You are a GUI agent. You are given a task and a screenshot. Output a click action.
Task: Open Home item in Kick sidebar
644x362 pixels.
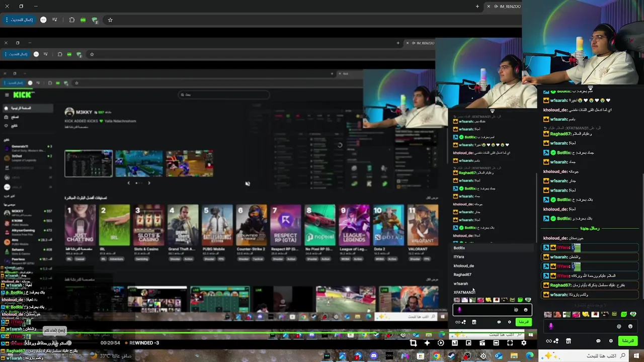pos(27,108)
